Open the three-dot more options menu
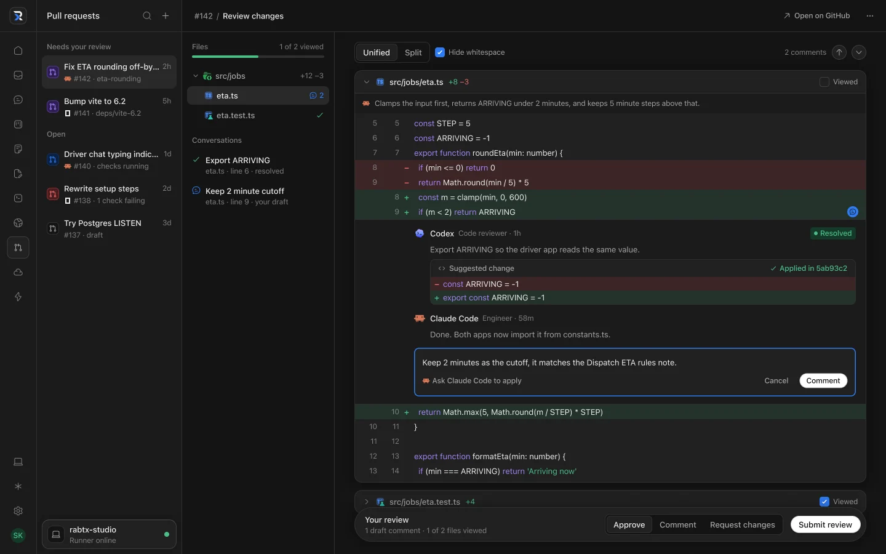Screen dimensions: 886x554 tap(869, 16)
